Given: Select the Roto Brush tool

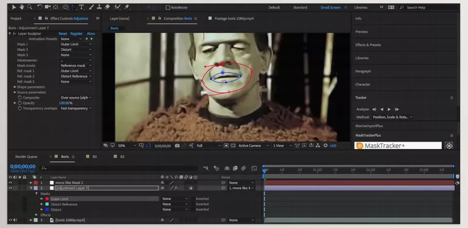Looking at the screenshot, I should [117, 7].
